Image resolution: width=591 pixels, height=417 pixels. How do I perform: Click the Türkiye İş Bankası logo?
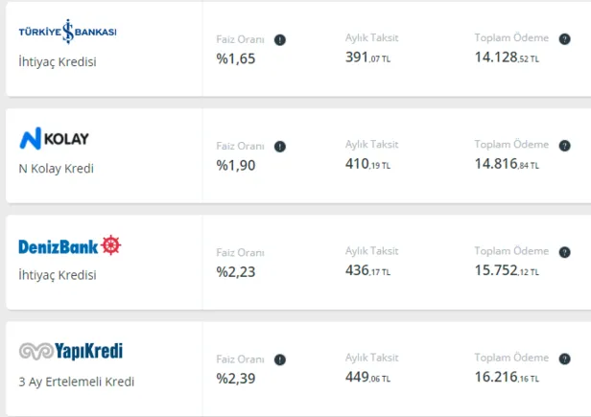[x=67, y=33]
